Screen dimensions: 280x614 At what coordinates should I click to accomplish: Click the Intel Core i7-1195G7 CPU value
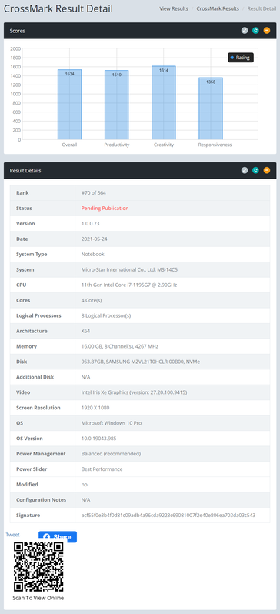128,285
